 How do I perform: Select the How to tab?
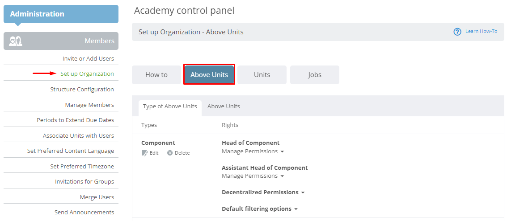[156, 75]
